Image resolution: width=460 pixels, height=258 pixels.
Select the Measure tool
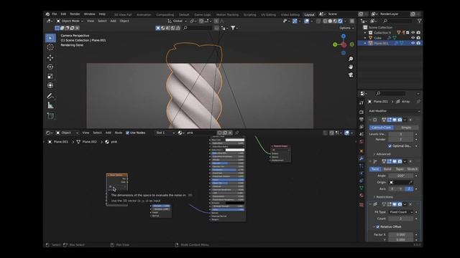click(x=50, y=105)
